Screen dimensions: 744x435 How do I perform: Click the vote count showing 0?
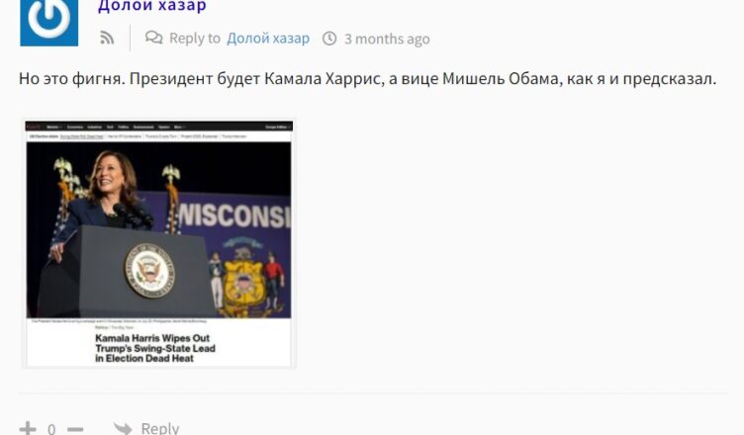(51, 429)
